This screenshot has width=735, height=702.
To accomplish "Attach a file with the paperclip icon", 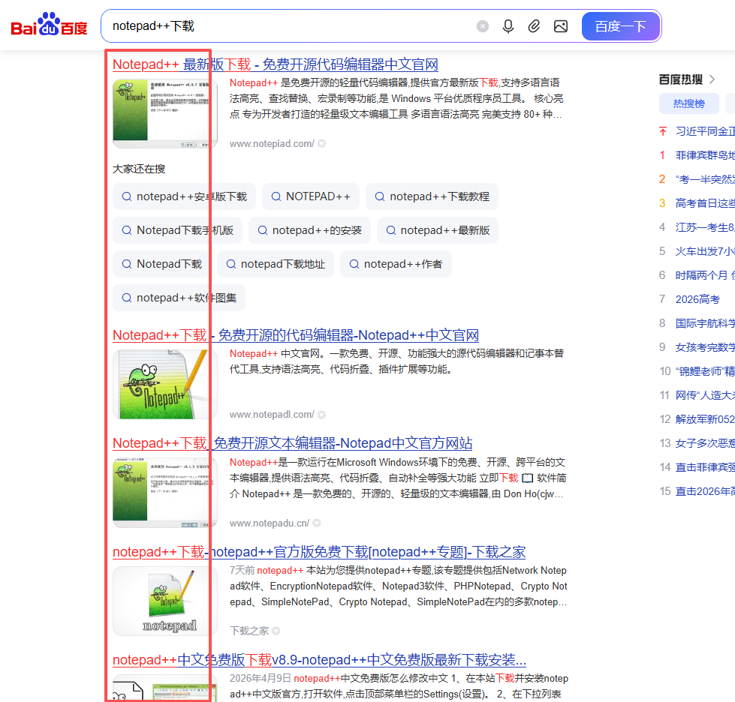I will click(x=534, y=26).
